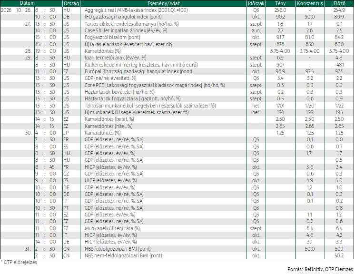355x274 pixels.
Task: Select Kamatdöntés (betét, %) event
Action: coord(109,119)
